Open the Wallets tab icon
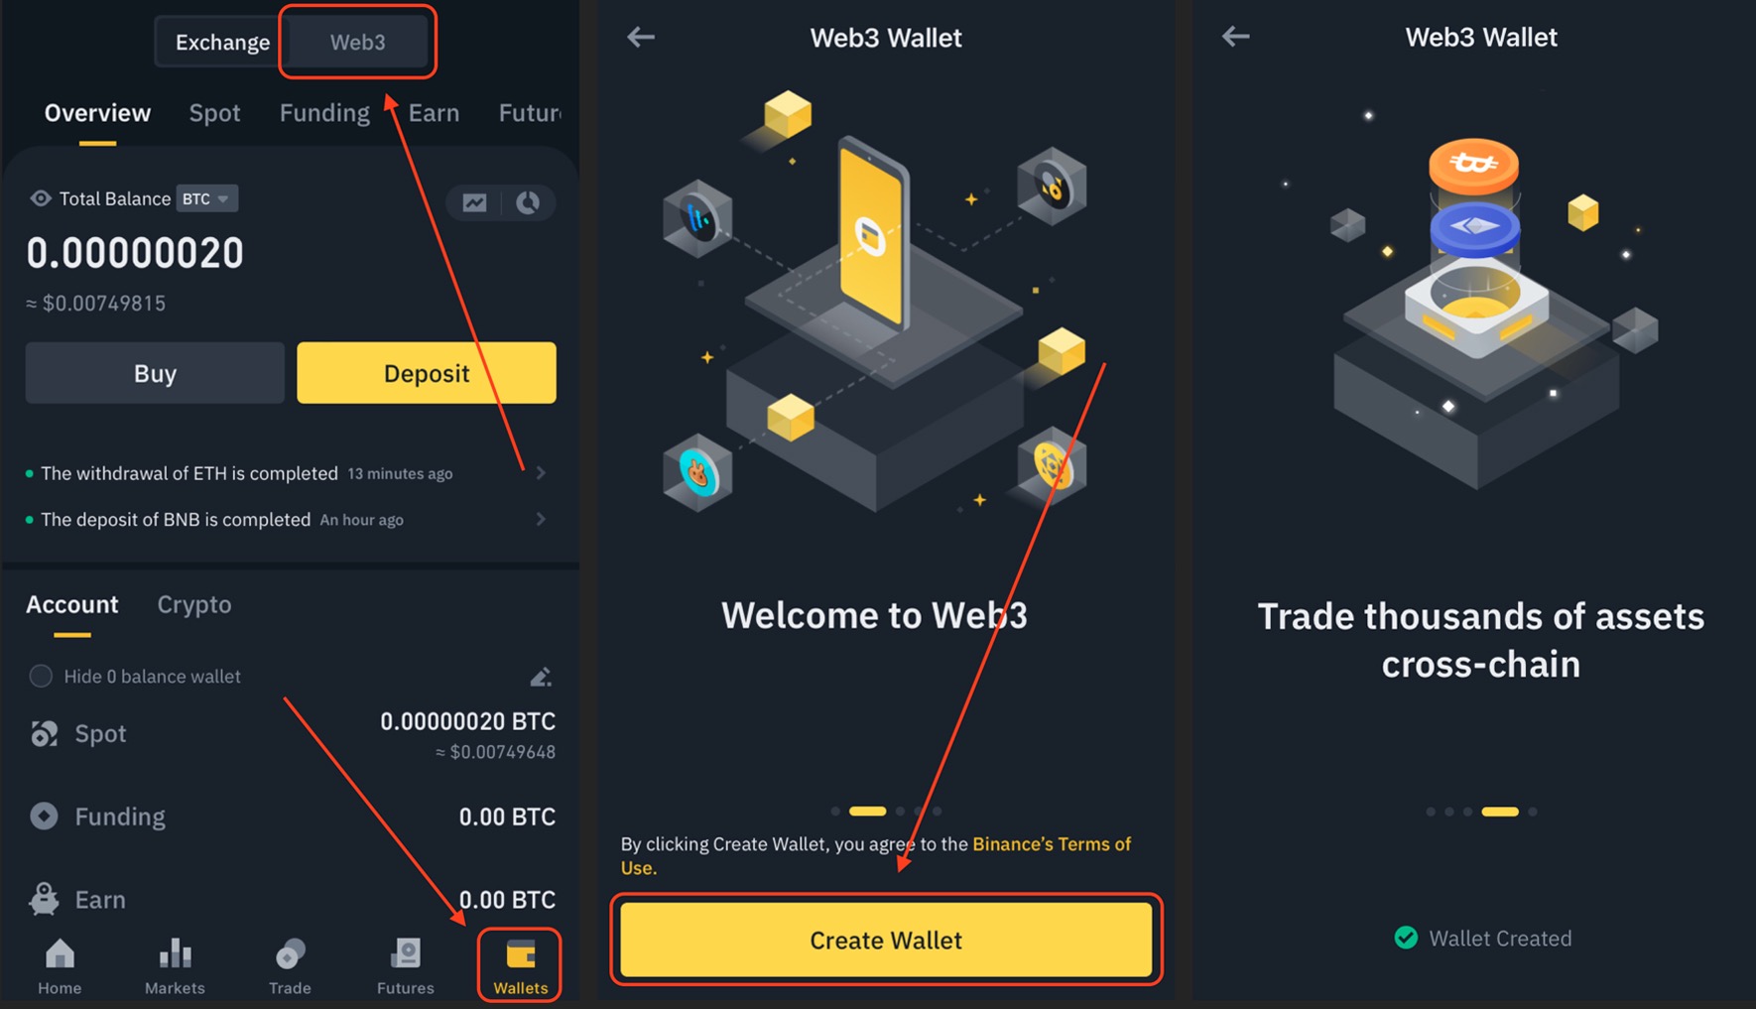Image resolution: width=1756 pixels, height=1009 pixels. coord(520,964)
